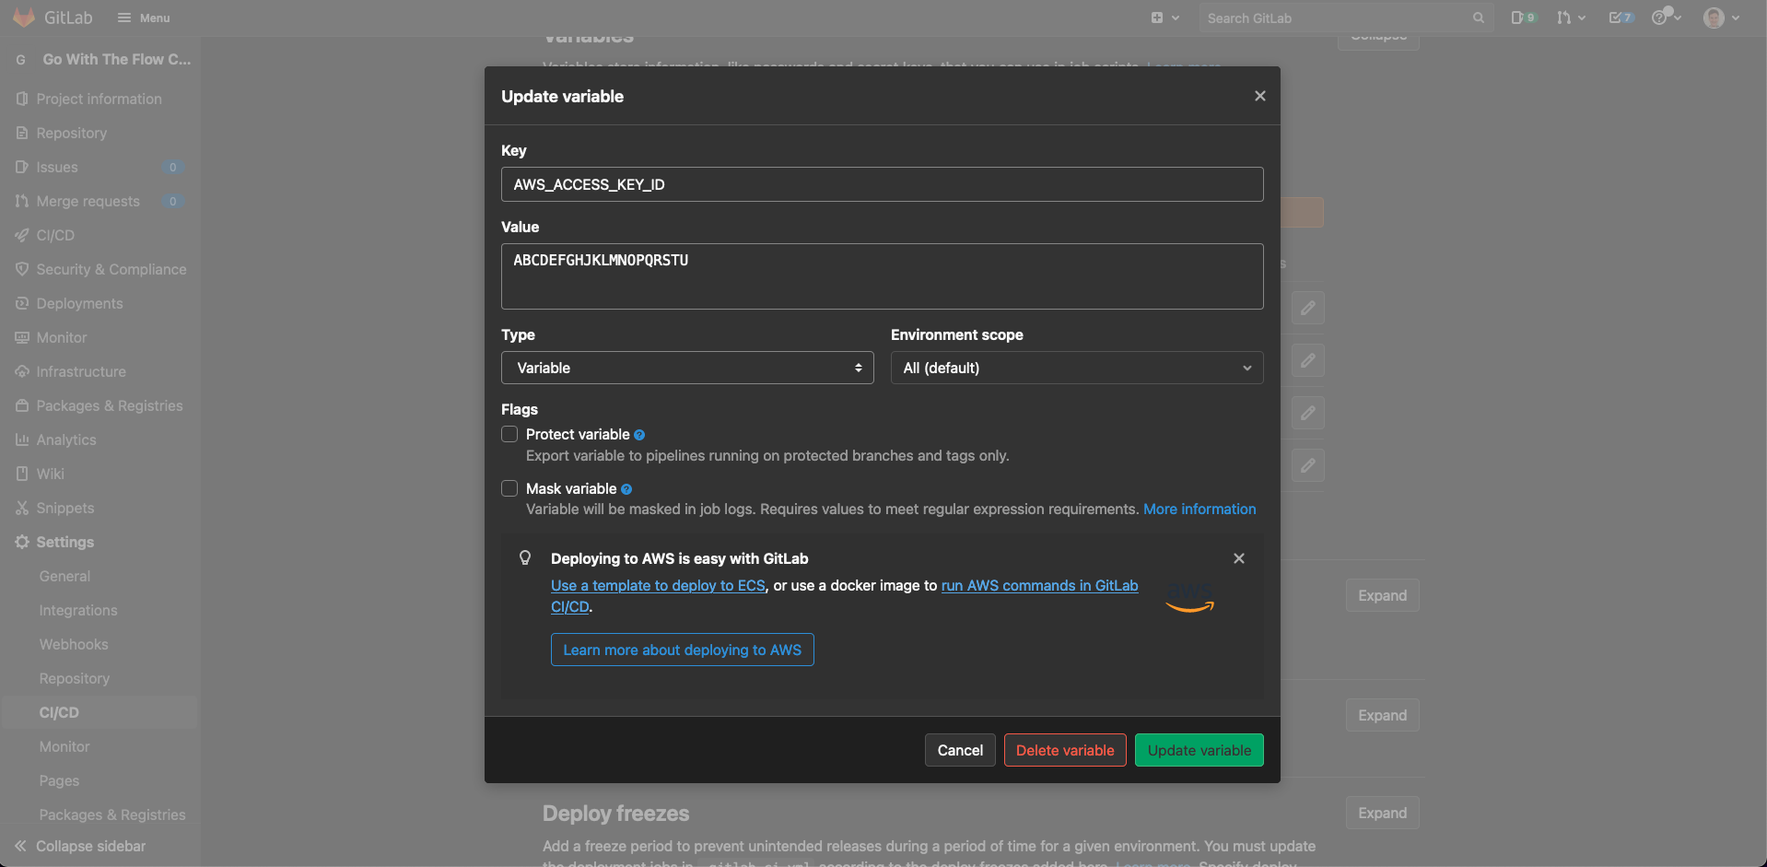
Task: Open the issues icon in top bar
Action: click(x=1523, y=18)
